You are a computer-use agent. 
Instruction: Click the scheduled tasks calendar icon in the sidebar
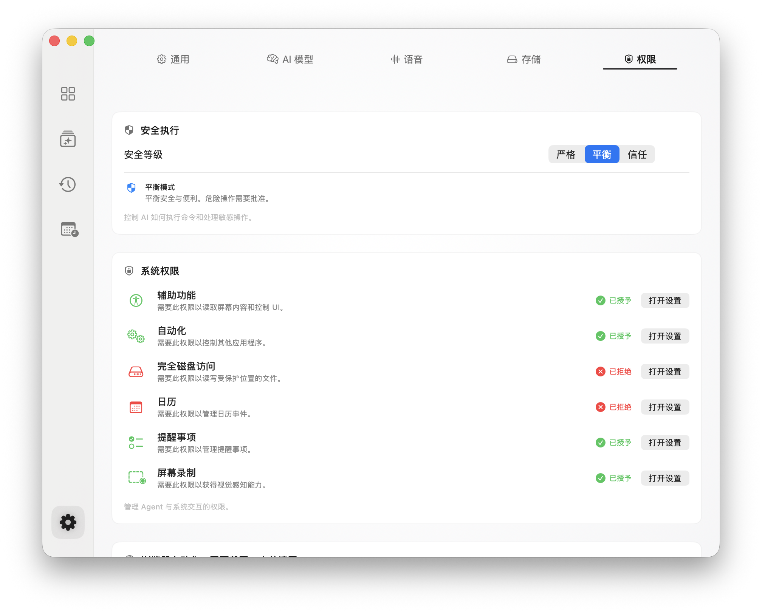[68, 230]
